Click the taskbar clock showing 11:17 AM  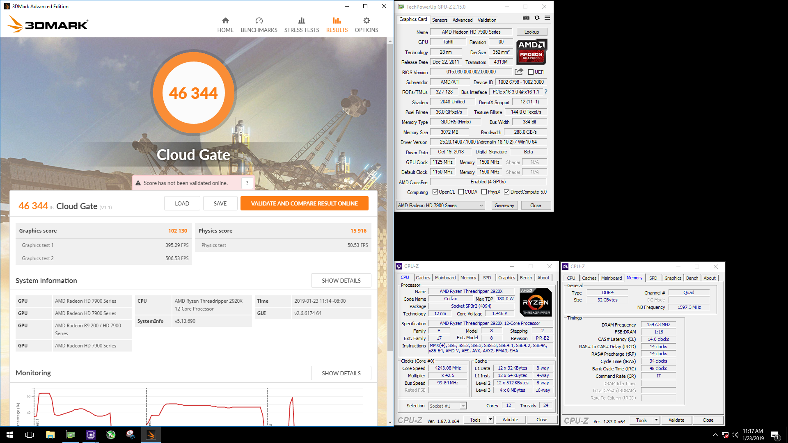coord(753,435)
